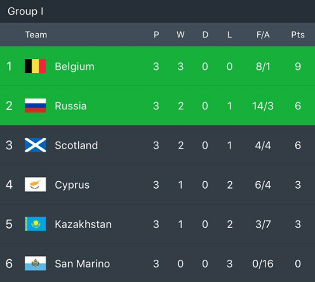This screenshot has height=282, width=315.
Task: Open the Kazakhstan team name
Action: click(x=83, y=224)
